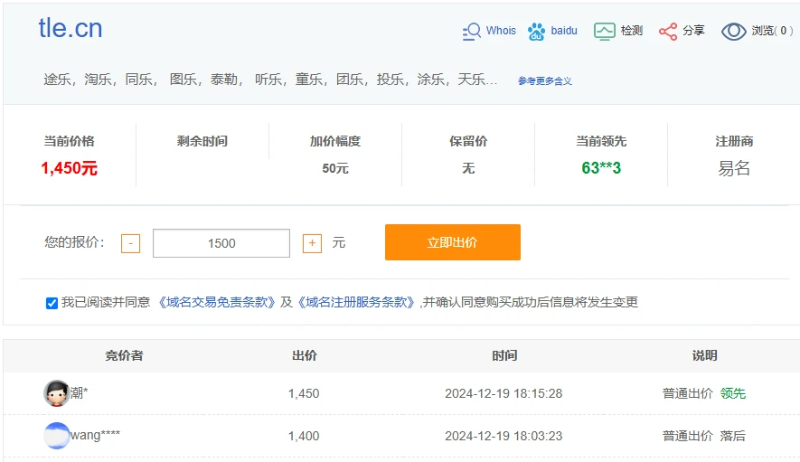Open the 检测 monitor icon
Screen dimensions: 800x462
click(x=604, y=32)
